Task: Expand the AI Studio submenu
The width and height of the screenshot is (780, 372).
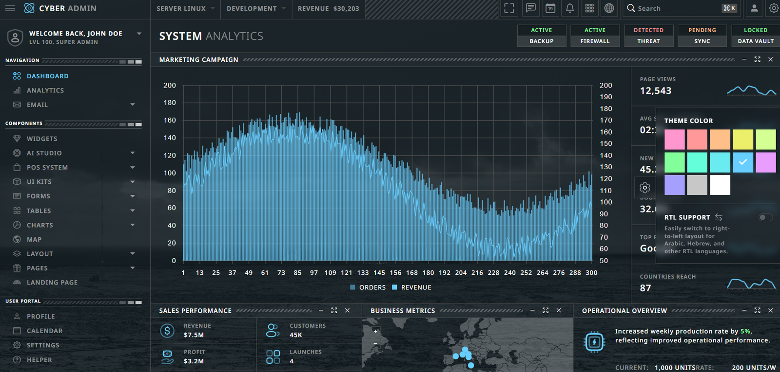Action: [x=132, y=153]
